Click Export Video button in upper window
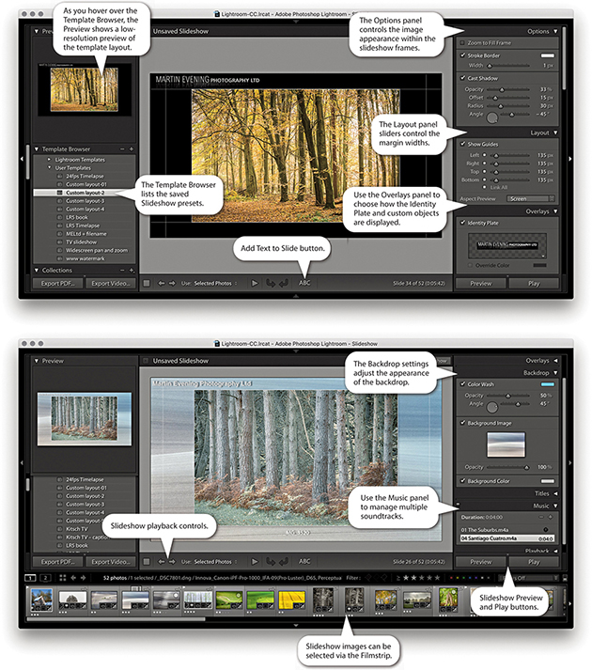The image size is (592, 670). click(x=111, y=283)
